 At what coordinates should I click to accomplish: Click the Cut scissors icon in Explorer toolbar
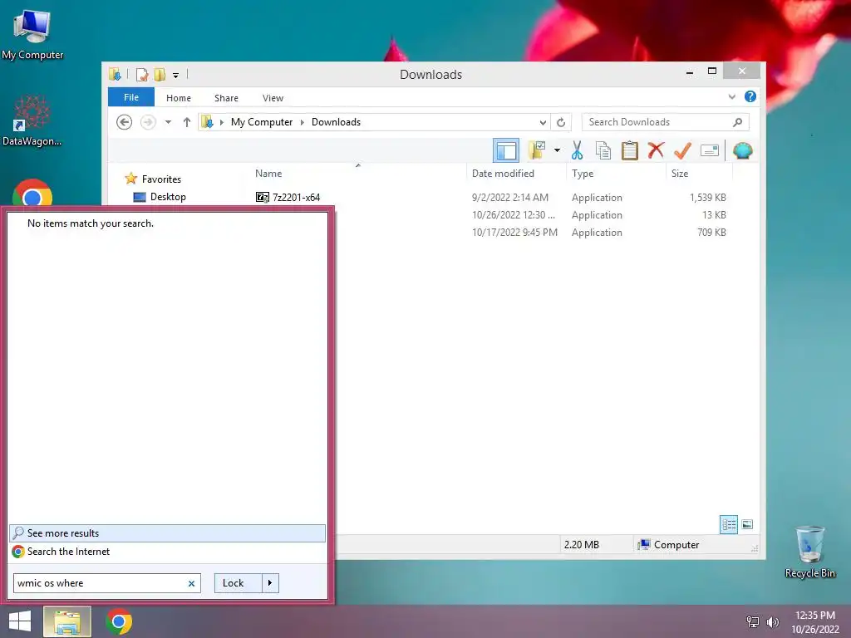coord(577,150)
